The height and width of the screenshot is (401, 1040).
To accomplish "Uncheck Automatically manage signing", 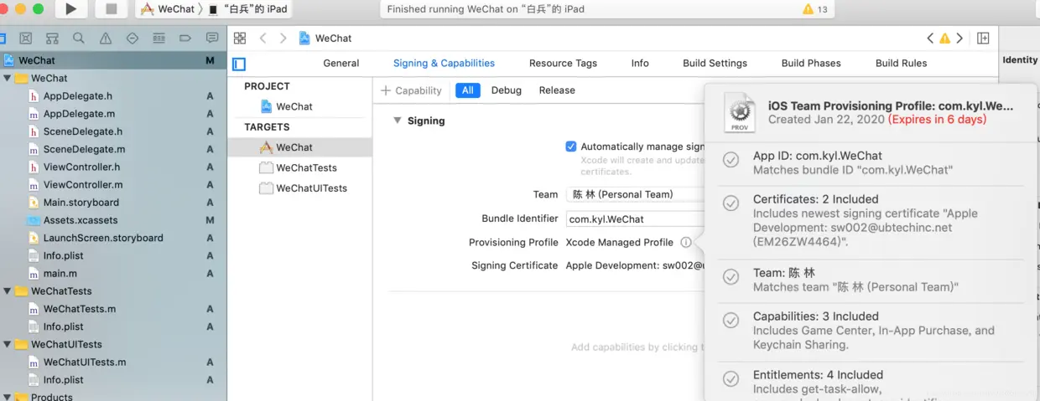I will (x=571, y=147).
